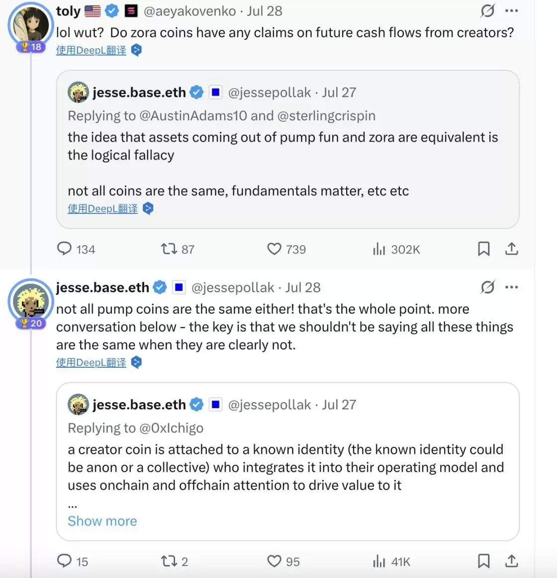Open @AustinAdams10 mention in quoted reply
557x578 pixels.
coord(193,116)
